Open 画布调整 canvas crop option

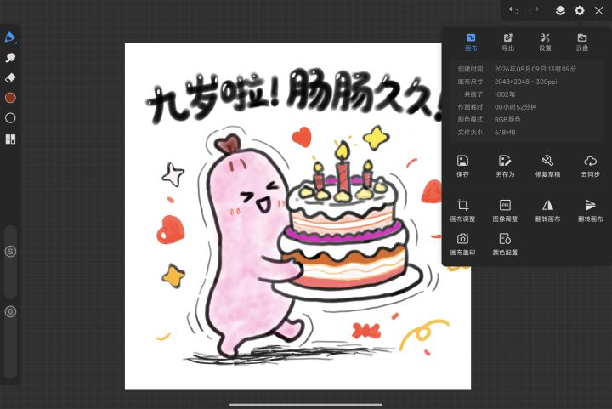[x=462, y=211]
